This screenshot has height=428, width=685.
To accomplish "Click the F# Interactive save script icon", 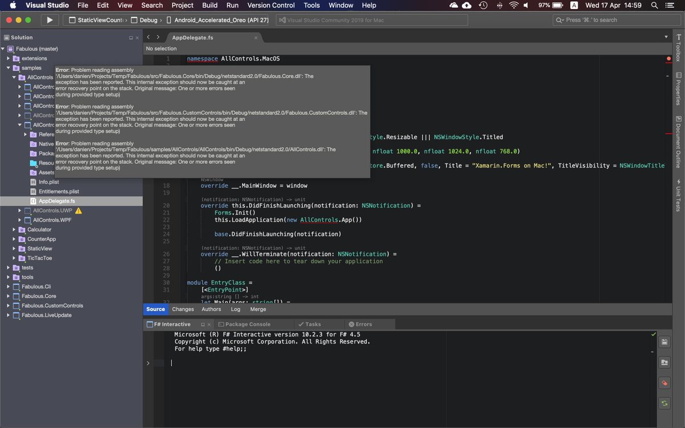I will 664,342.
